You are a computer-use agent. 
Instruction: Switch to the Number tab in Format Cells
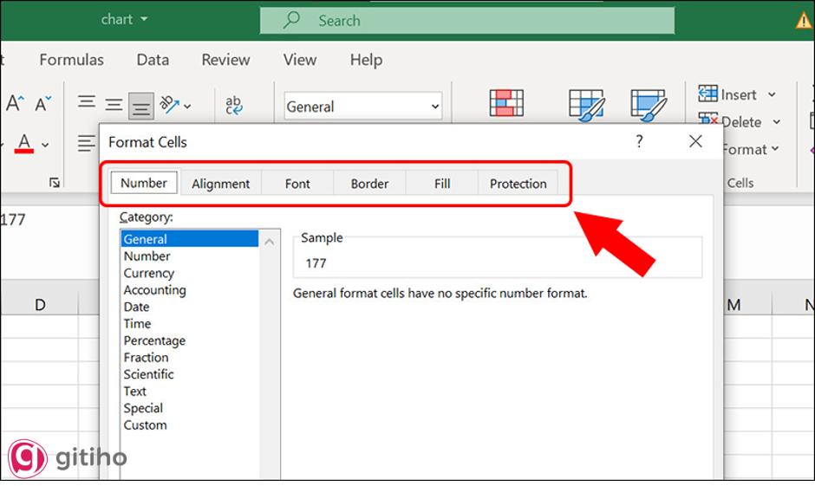coord(144,183)
